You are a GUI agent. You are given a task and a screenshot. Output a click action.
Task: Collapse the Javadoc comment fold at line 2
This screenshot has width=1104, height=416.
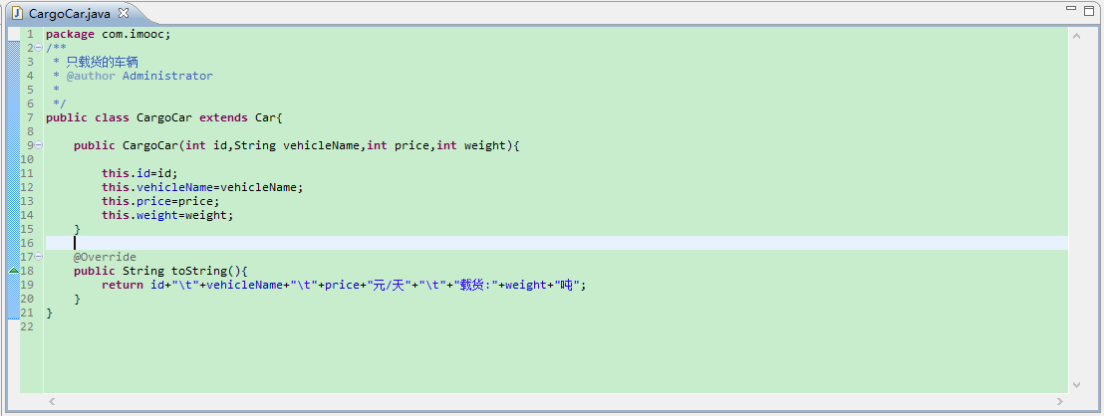click(38, 48)
